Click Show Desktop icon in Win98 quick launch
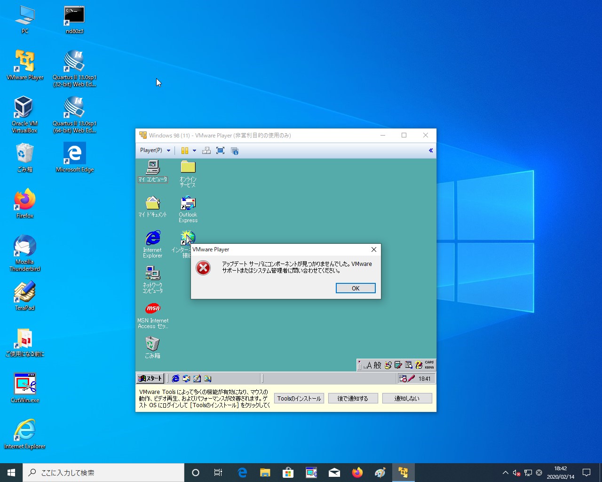The image size is (602, 482). click(x=197, y=378)
